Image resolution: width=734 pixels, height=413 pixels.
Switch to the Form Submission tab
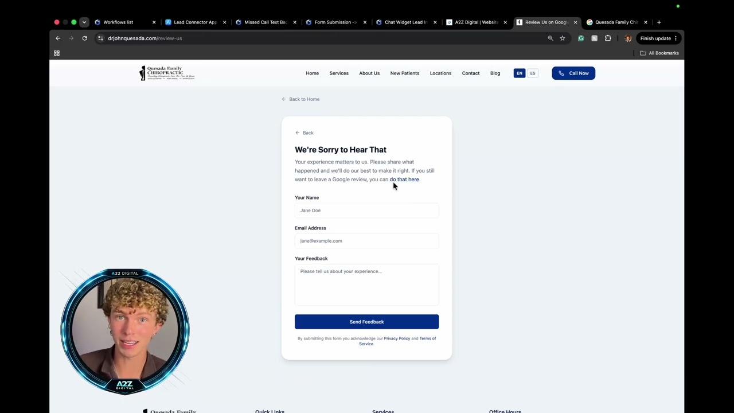(335, 22)
